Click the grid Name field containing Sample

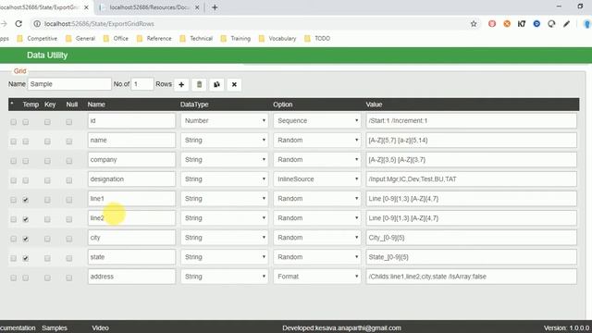[69, 84]
